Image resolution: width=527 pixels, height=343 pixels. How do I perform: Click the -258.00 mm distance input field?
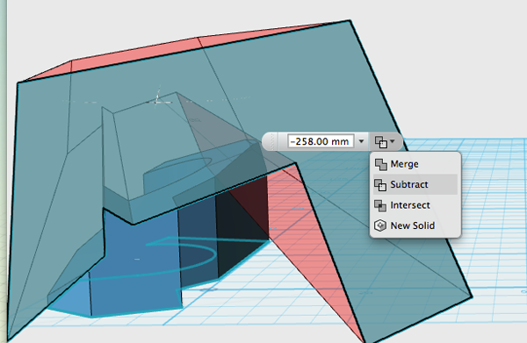pyautogui.click(x=321, y=141)
